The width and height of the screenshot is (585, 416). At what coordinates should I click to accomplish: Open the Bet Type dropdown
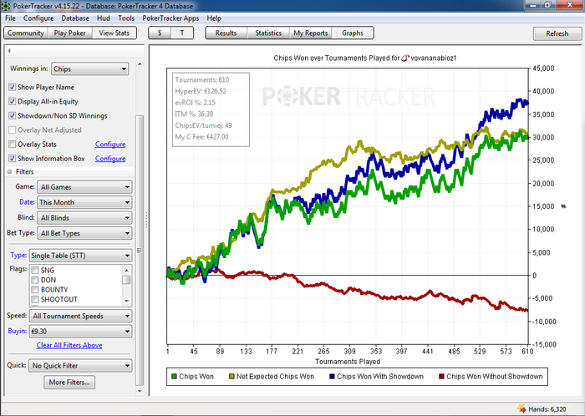84,233
